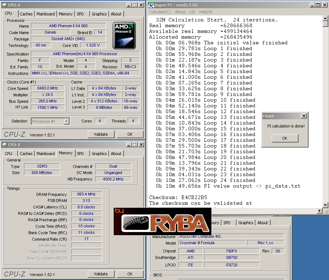This screenshot has width=329, height=280.
Task: Click the AMD Phenom II processor logo
Action: (x=124, y=35)
